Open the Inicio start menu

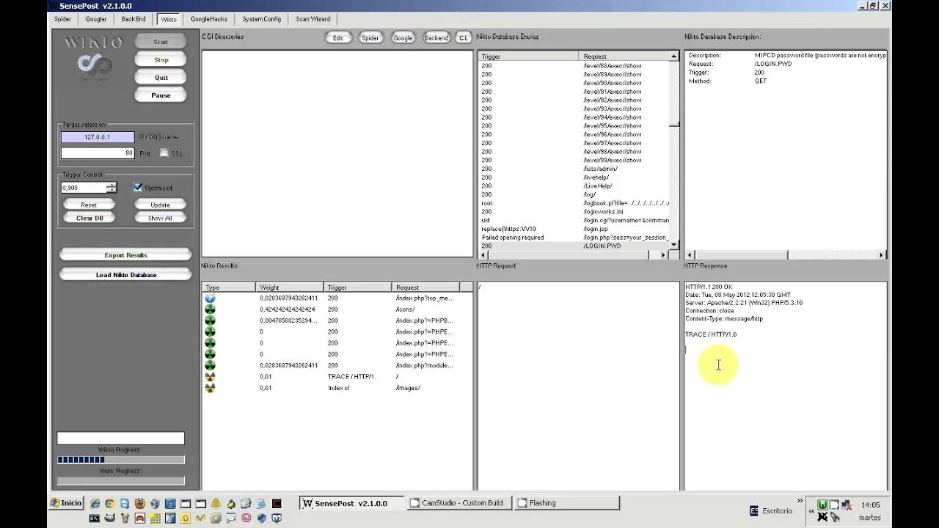pos(67,503)
